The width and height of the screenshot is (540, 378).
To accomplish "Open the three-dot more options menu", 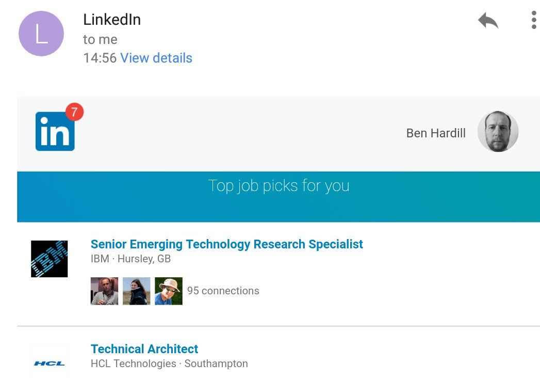I will 534,20.
